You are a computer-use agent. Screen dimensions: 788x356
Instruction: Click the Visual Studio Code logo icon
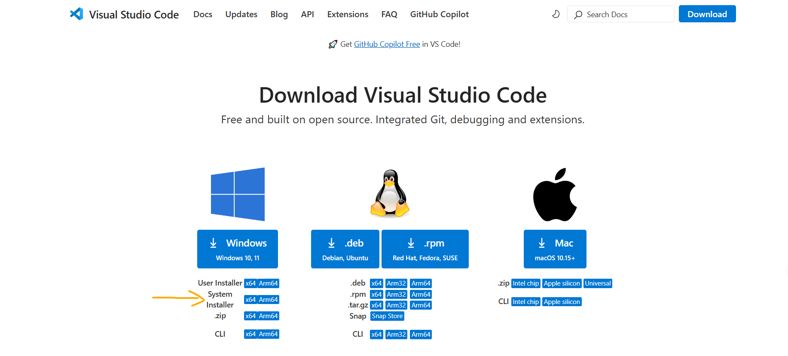76,14
